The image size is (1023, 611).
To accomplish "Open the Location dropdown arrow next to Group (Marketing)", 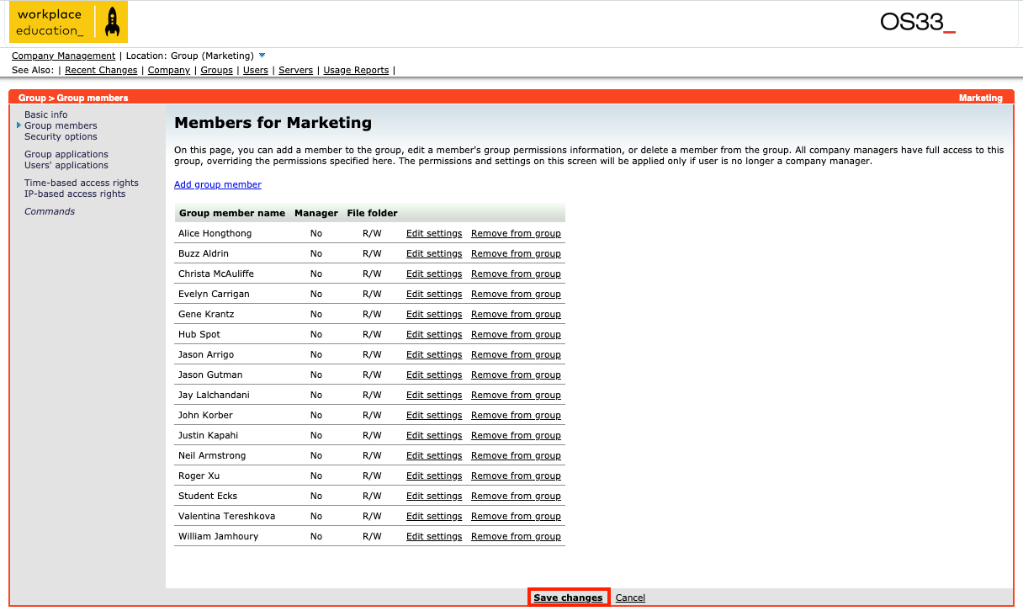I will [262, 56].
